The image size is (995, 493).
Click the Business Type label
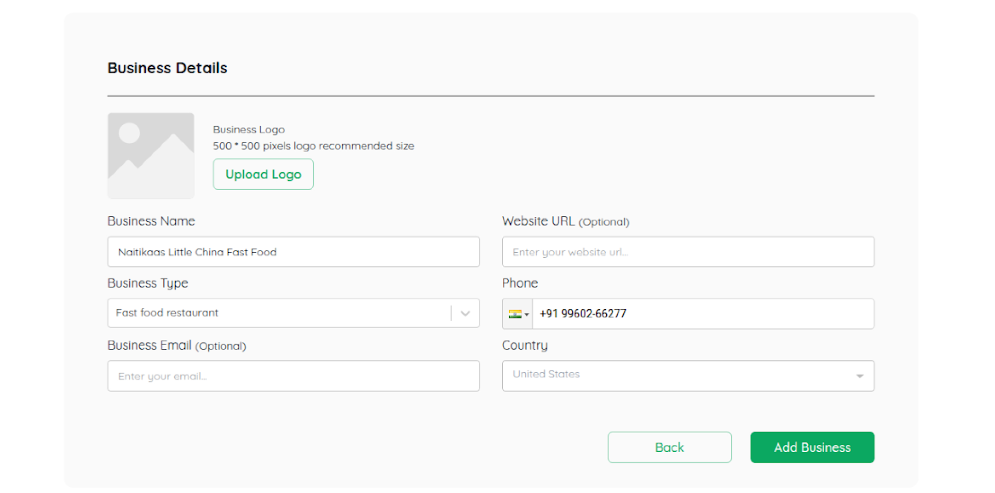148,283
